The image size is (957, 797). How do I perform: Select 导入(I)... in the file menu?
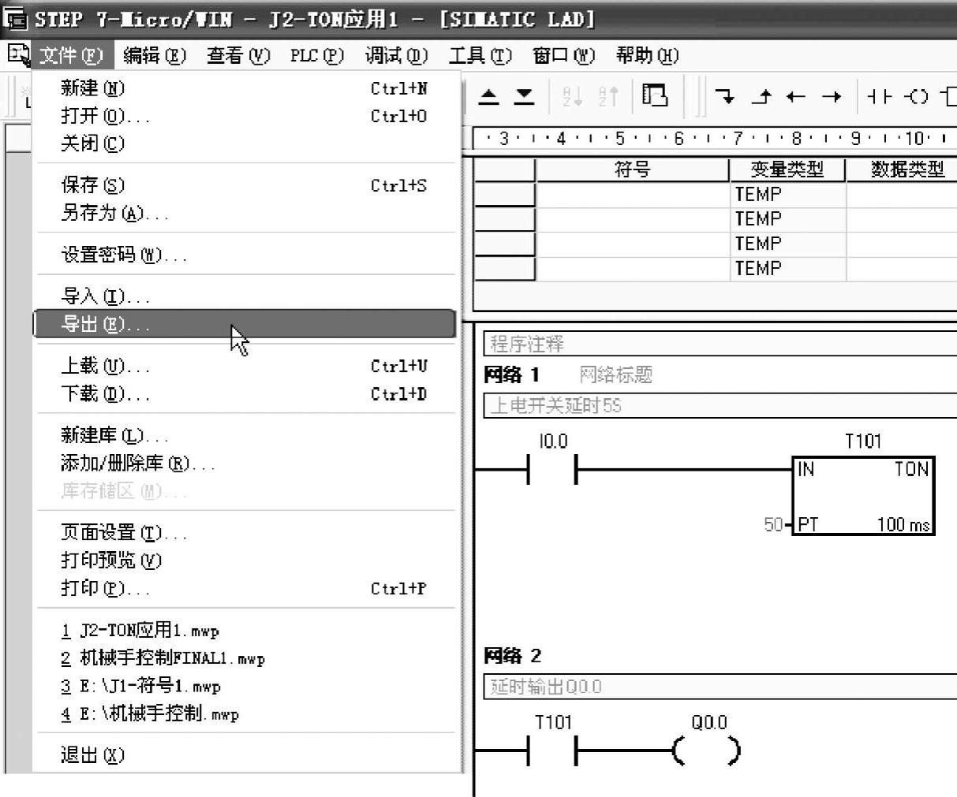pyautogui.click(x=245, y=296)
